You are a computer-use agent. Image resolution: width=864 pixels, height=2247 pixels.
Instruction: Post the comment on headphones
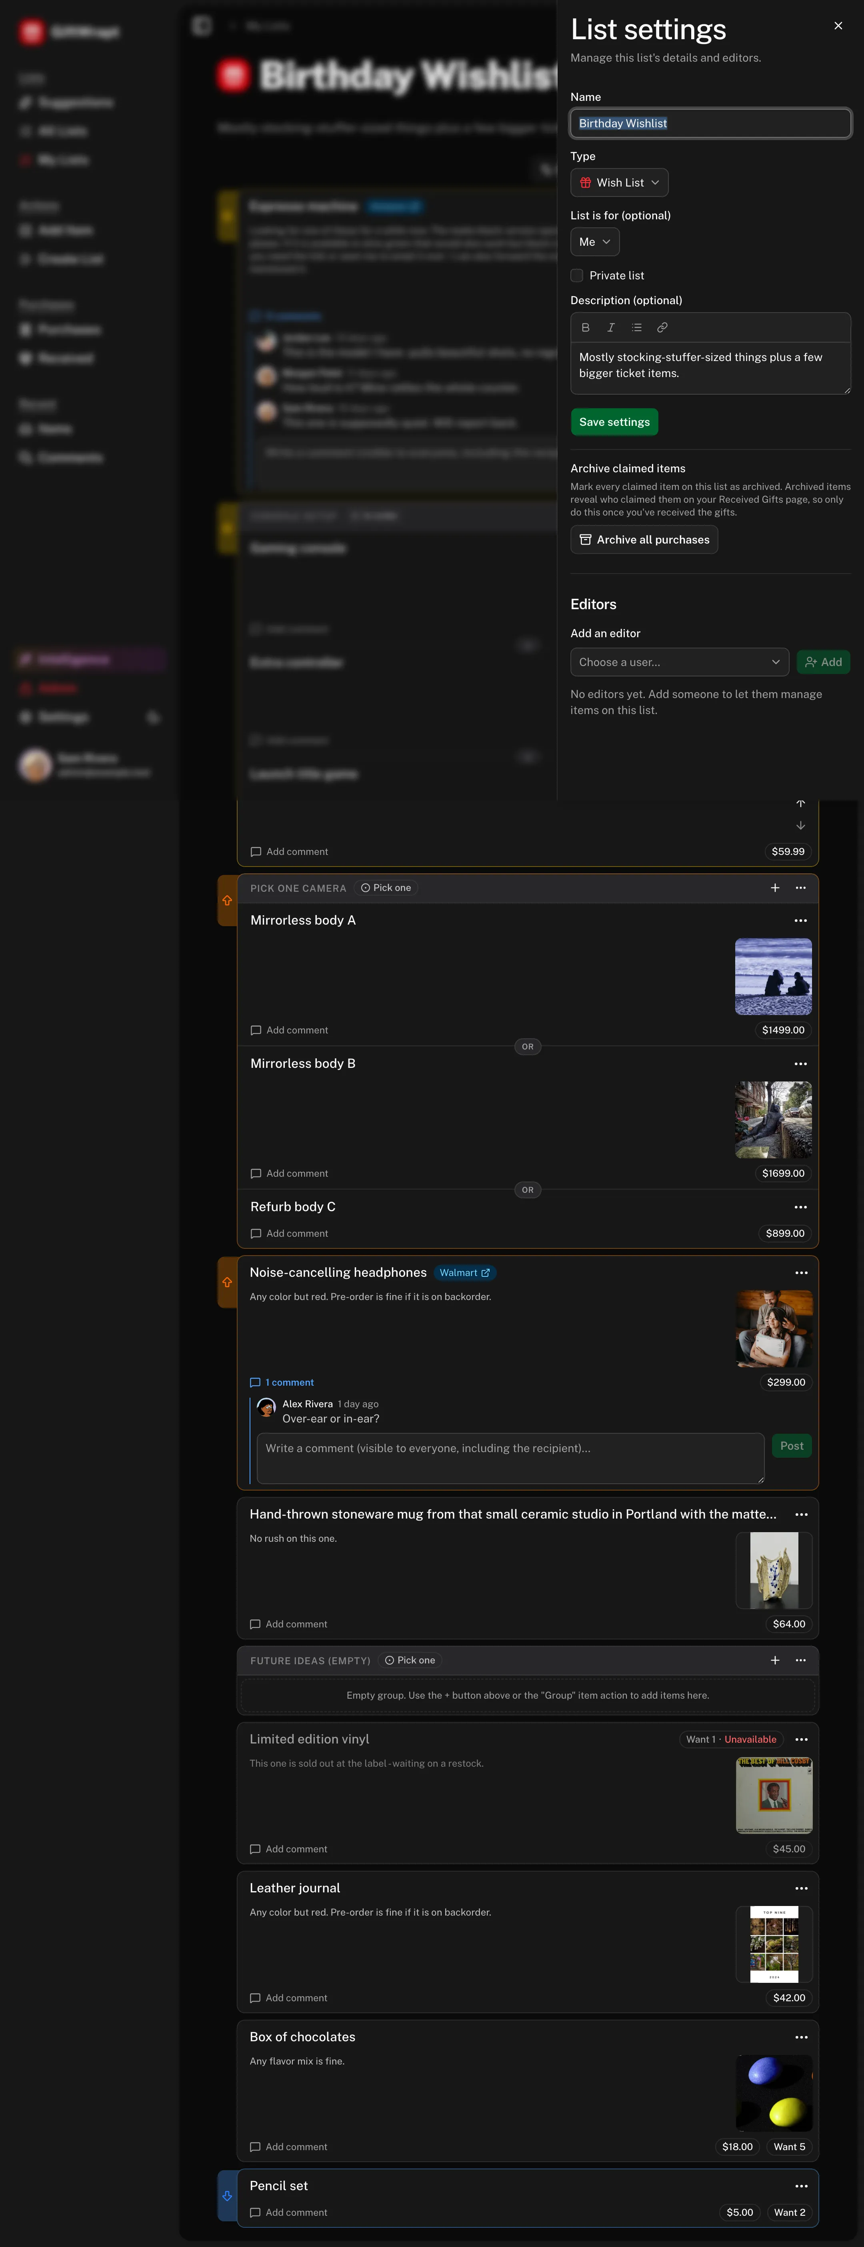[x=792, y=1446]
